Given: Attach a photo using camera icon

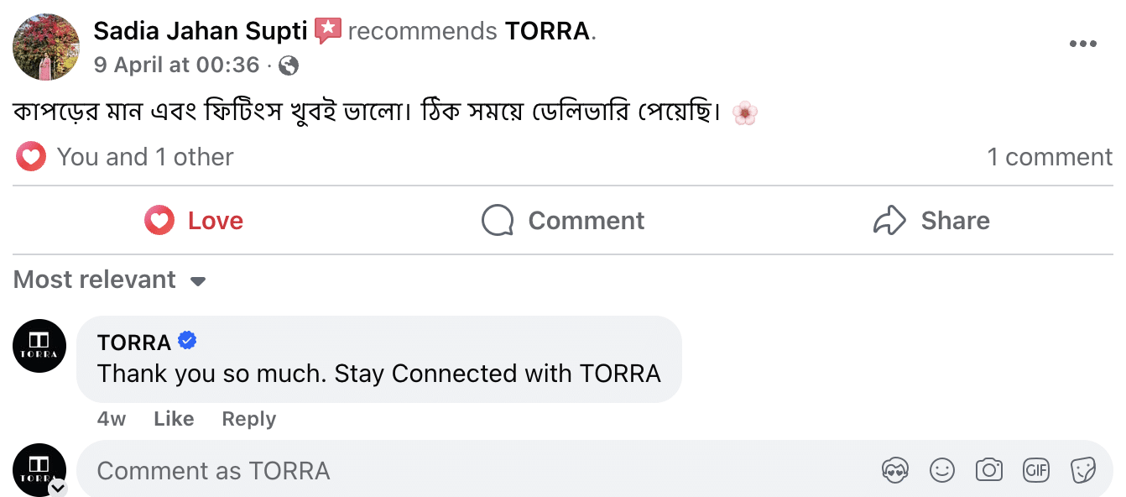Looking at the screenshot, I should pyautogui.click(x=989, y=471).
